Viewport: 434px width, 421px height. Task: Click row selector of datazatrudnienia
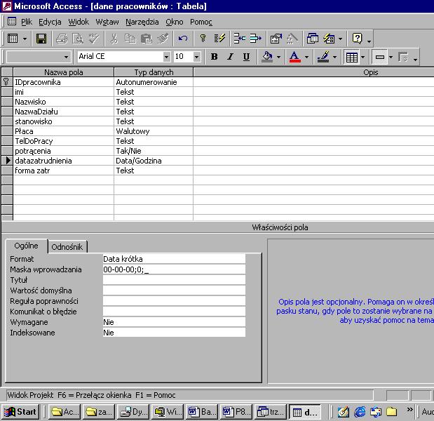coord(7,161)
